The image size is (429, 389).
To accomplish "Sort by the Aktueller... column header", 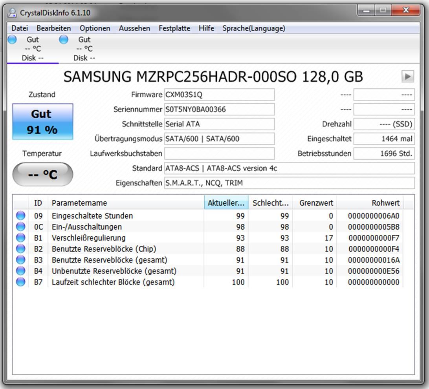I will click(x=226, y=203).
